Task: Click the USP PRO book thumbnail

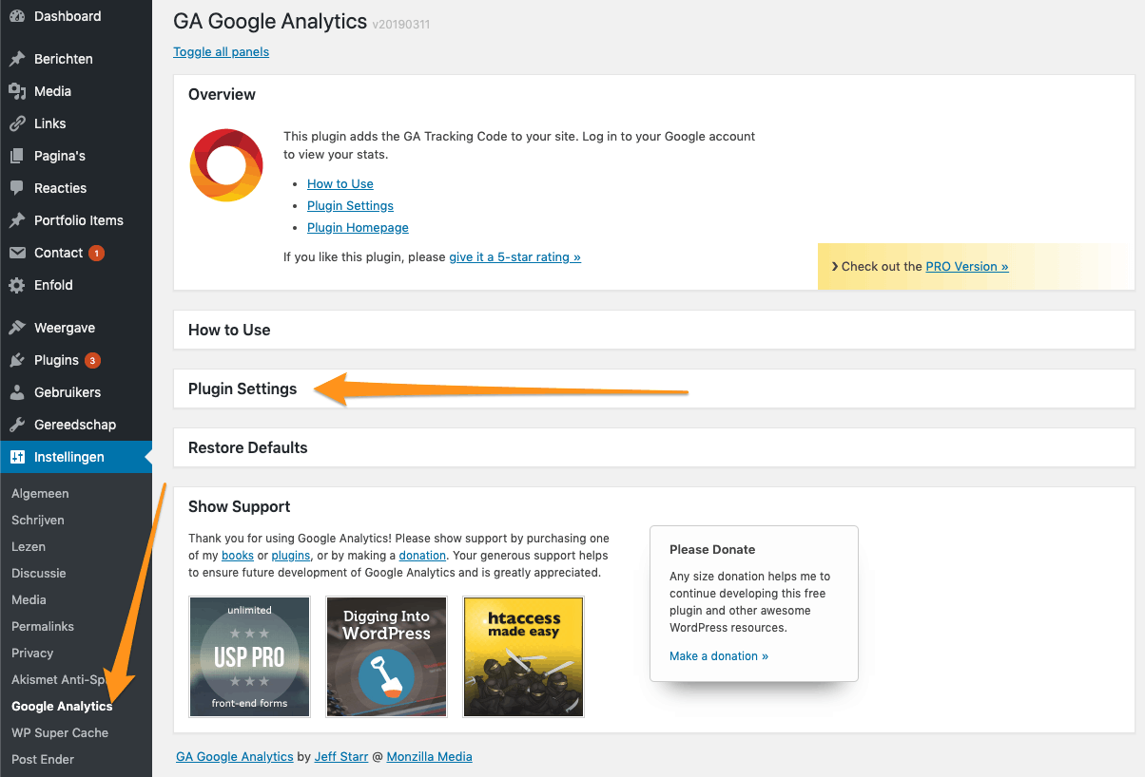Action: tap(249, 656)
